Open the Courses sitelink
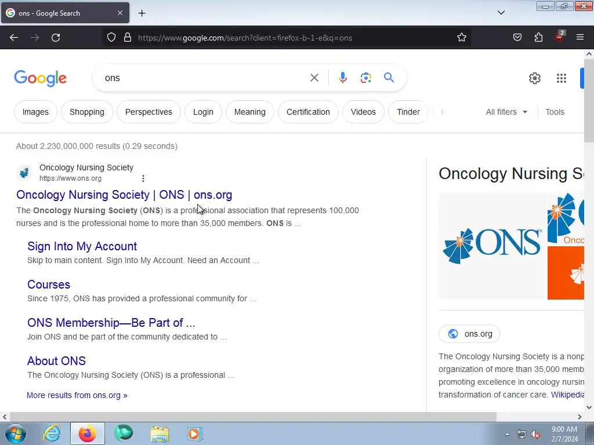The width and height of the screenshot is (594, 445). (49, 284)
